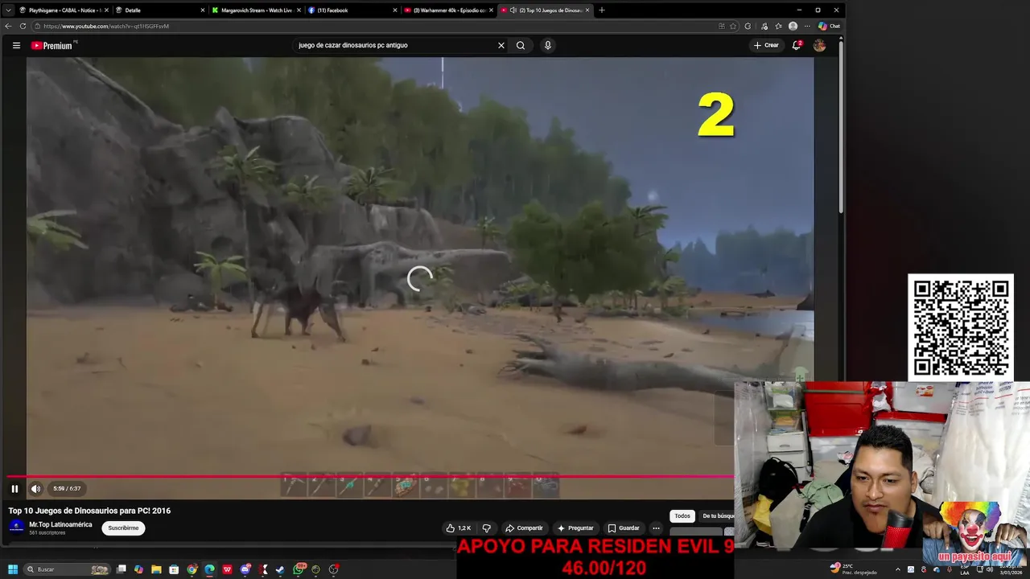This screenshot has width=1030, height=579.
Task: Open File Explorer from the taskbar
Action: (x=156, y=569)
